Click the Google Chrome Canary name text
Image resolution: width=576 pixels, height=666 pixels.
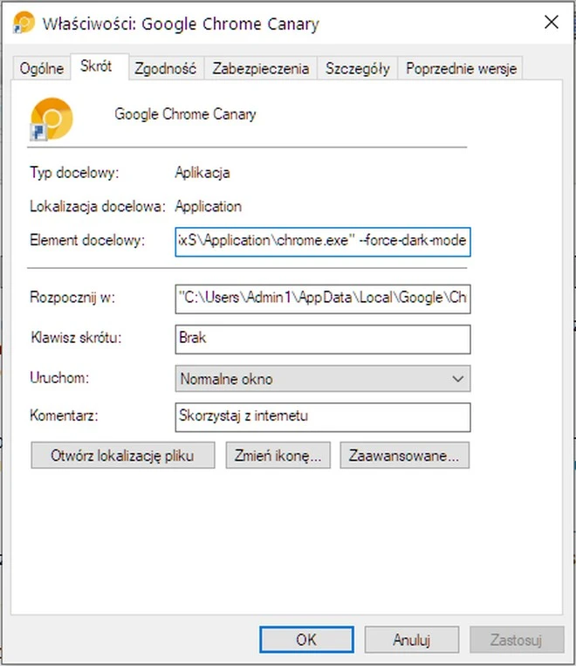(x=185, y=114)
